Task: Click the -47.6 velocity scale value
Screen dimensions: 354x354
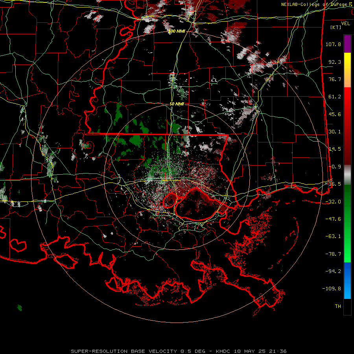Action: 333,219
